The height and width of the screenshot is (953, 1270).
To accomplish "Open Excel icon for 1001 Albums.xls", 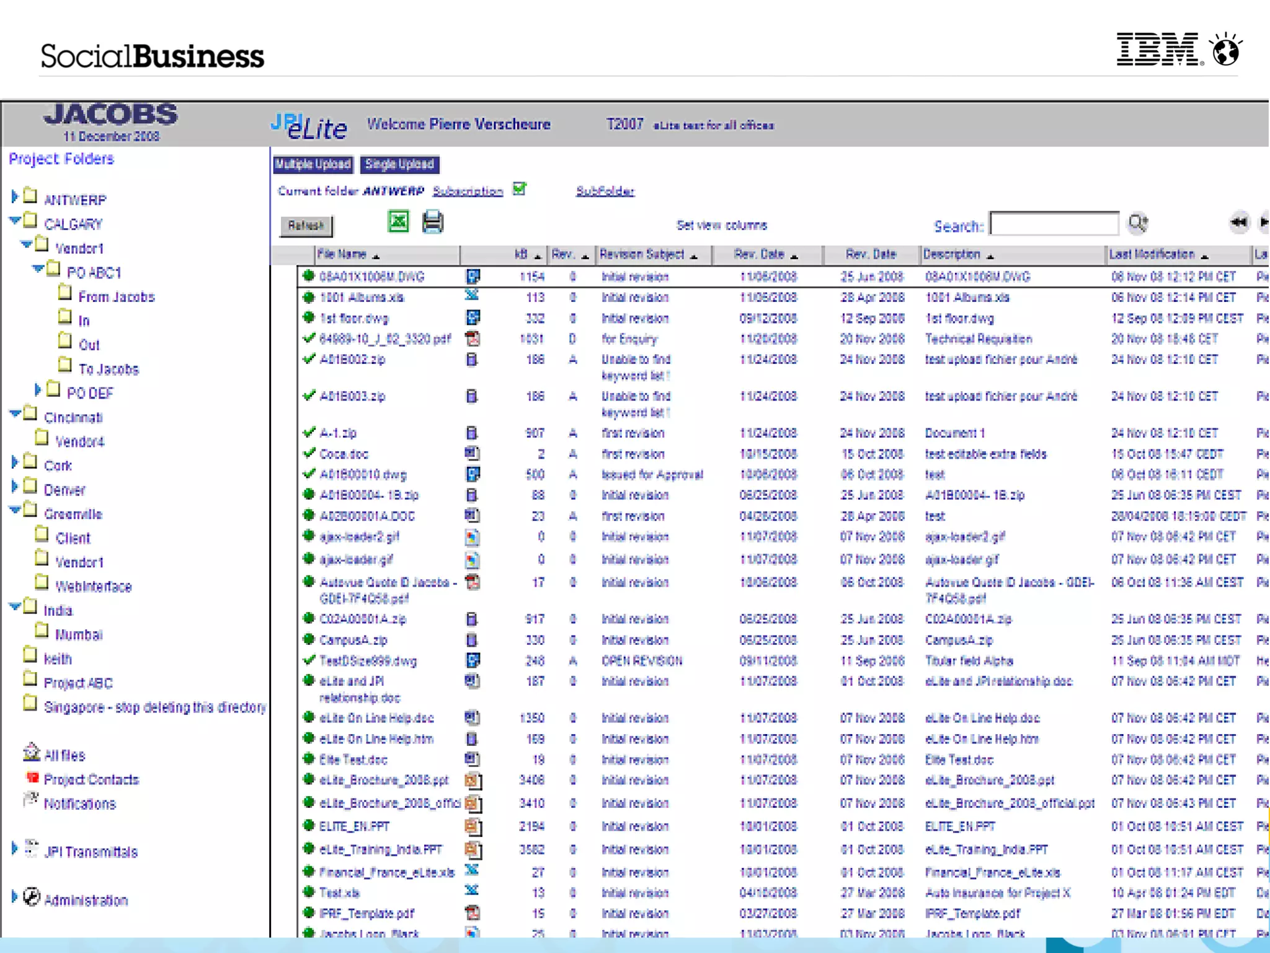I will tap(472, 296).
